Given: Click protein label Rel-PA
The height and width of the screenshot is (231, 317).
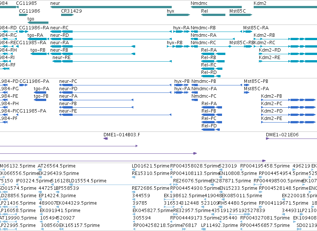Looking at the screenshot, I should (209, 104).
